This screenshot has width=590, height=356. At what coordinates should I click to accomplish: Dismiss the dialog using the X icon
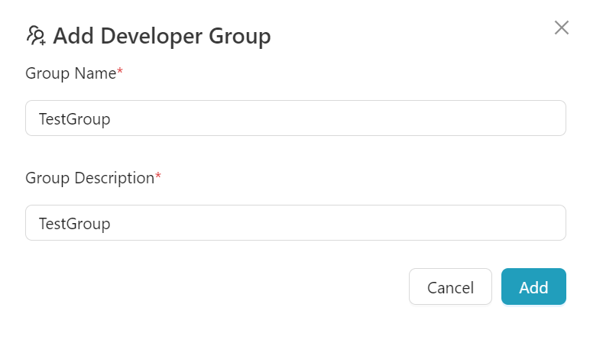562,28
